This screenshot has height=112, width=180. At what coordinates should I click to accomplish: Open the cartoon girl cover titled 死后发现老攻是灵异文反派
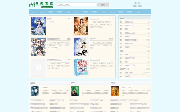pos(38,47)
